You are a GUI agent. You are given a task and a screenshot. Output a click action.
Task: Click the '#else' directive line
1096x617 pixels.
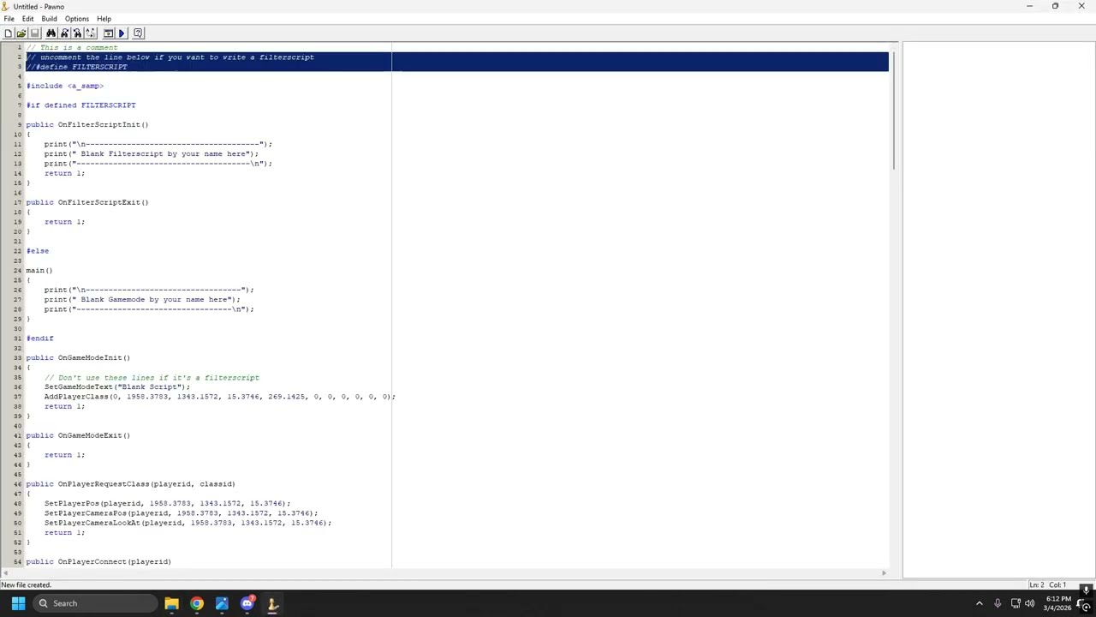point(38,251)
